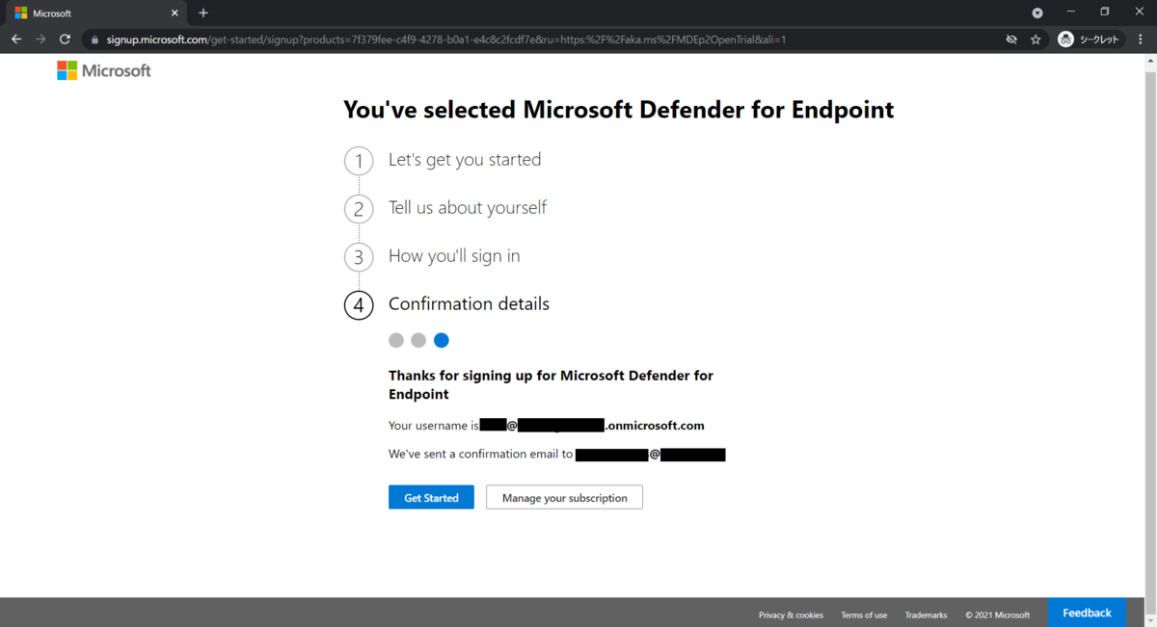Click the first gray progress dot
This screenshot has width=1157, height=627.
(x=396, y=340)
